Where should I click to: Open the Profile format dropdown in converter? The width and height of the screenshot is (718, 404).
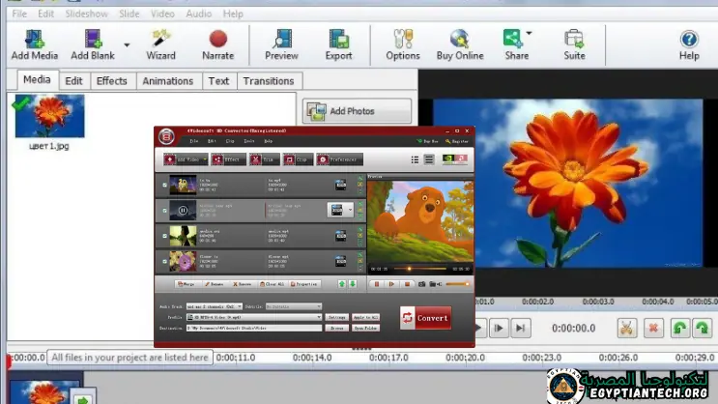319,317
